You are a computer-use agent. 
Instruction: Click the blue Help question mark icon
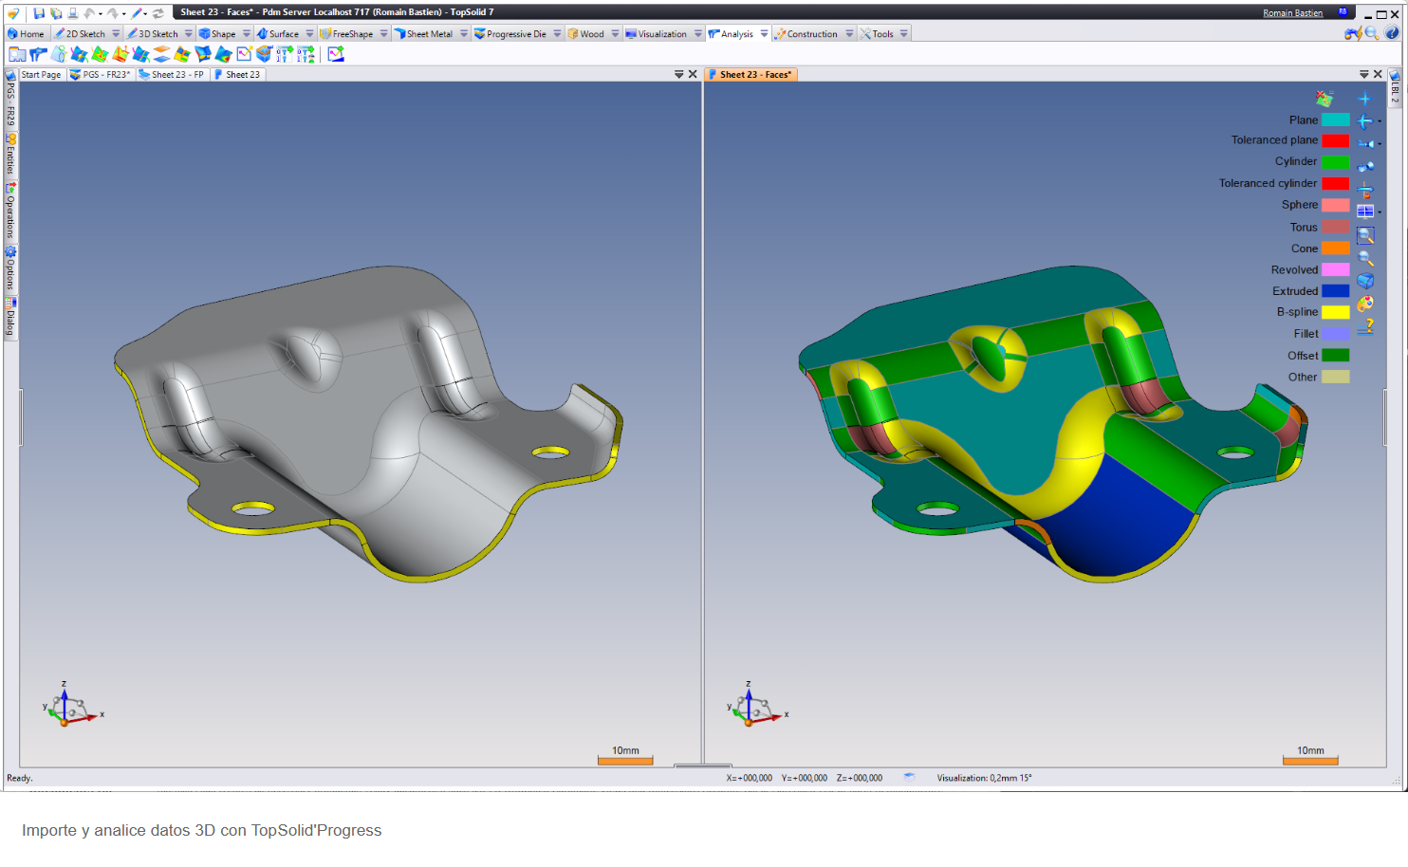point(1392,33)
